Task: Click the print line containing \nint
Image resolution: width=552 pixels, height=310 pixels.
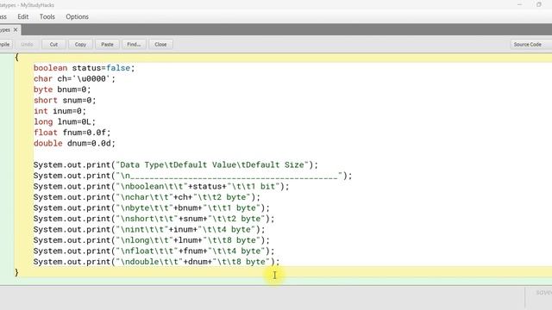Action: coord(149,230)
